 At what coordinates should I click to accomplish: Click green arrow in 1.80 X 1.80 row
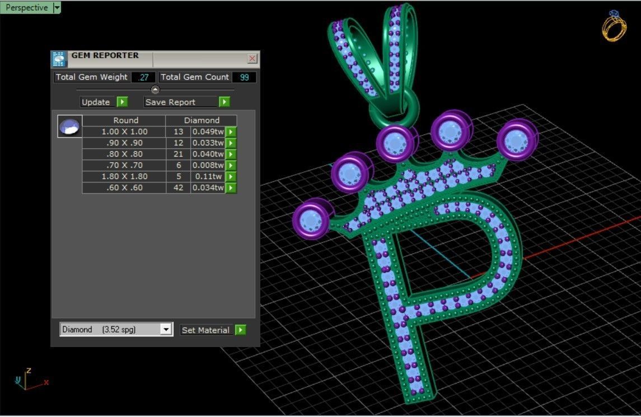click(x=231, y=177)
